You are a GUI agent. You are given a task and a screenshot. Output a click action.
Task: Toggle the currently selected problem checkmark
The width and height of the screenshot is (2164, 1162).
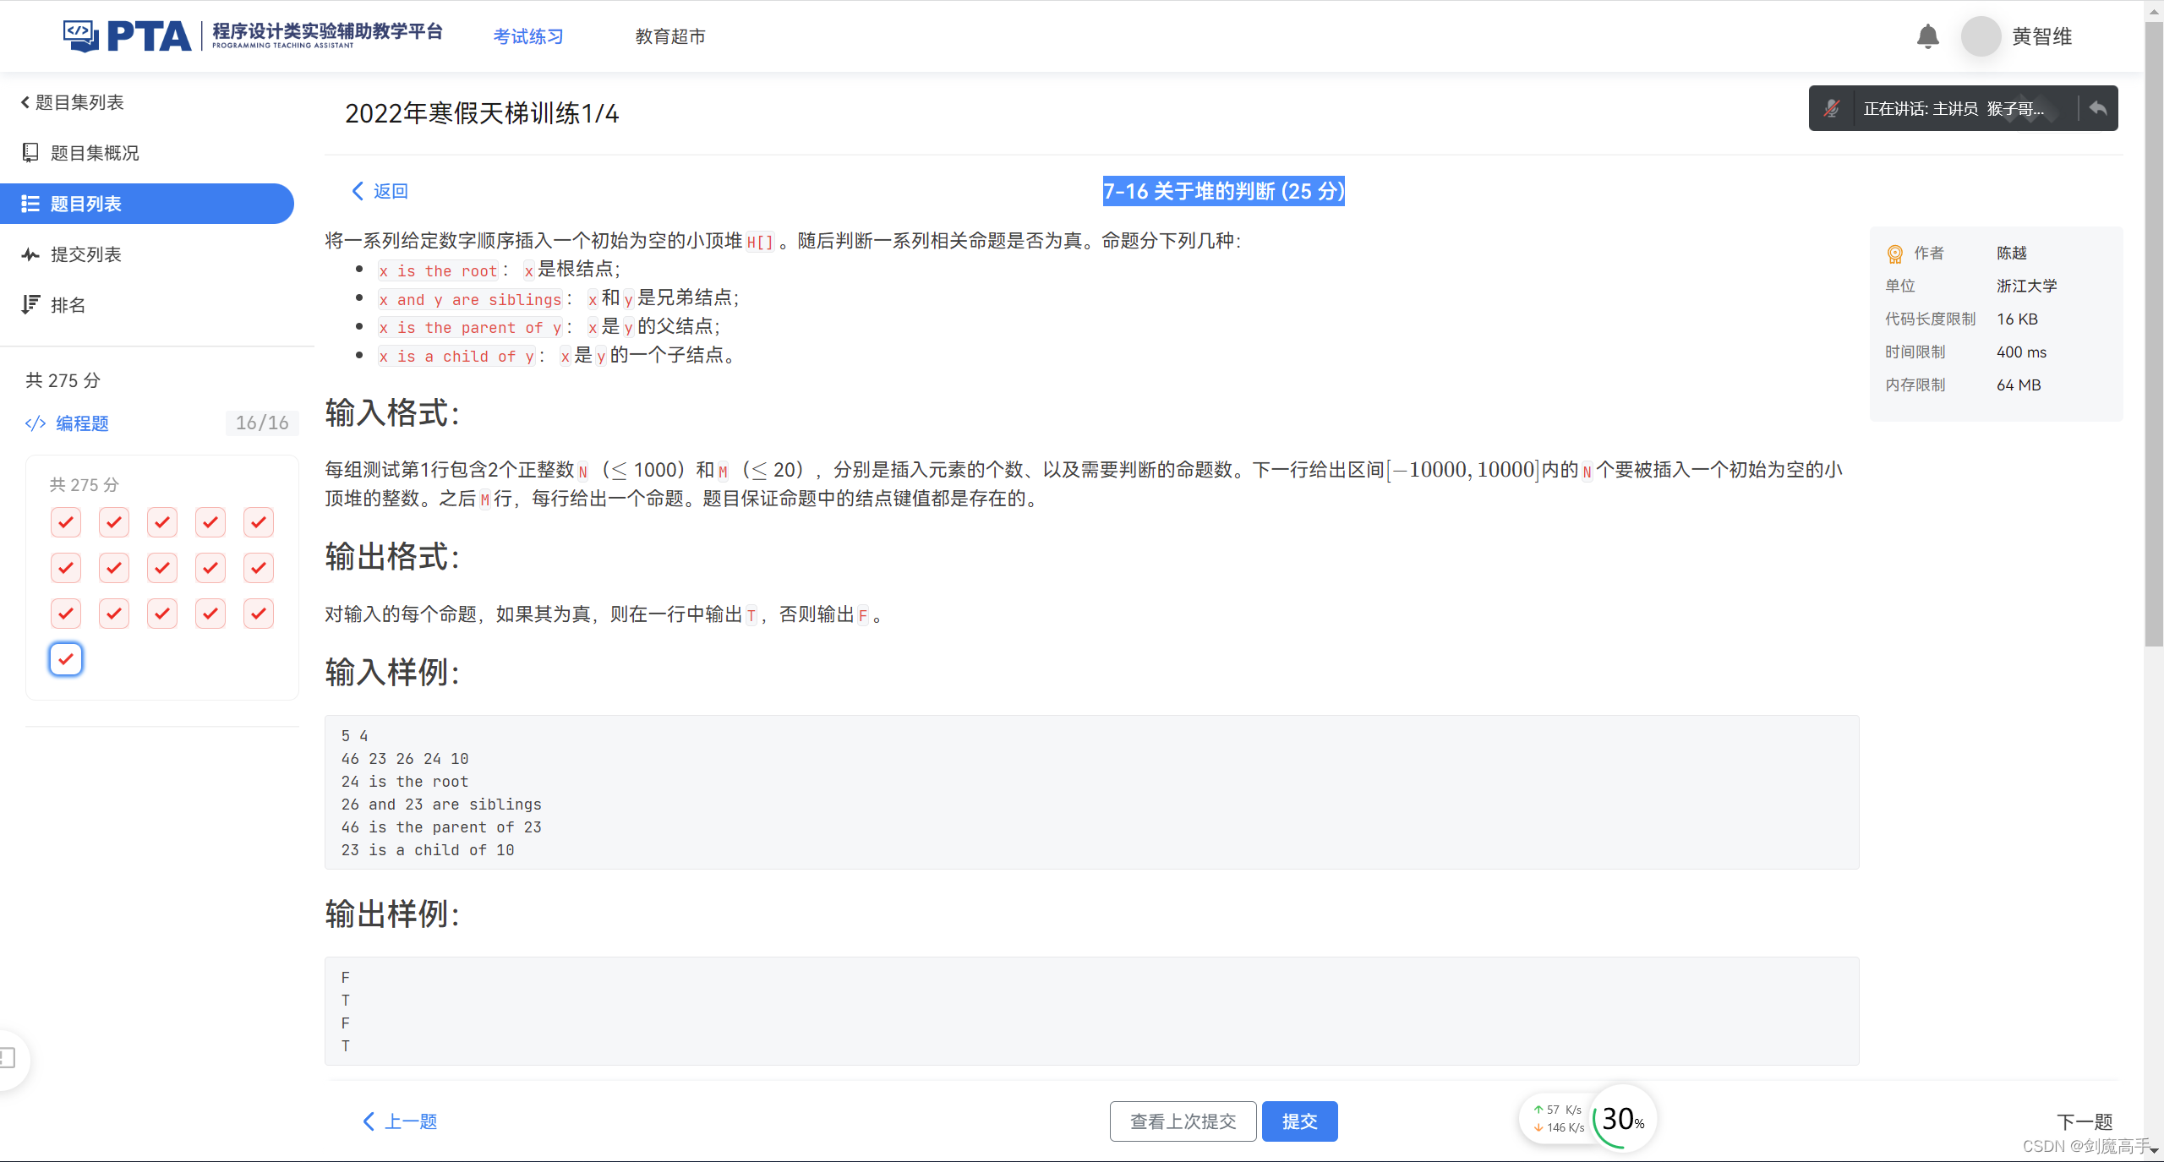click(65, 659)
